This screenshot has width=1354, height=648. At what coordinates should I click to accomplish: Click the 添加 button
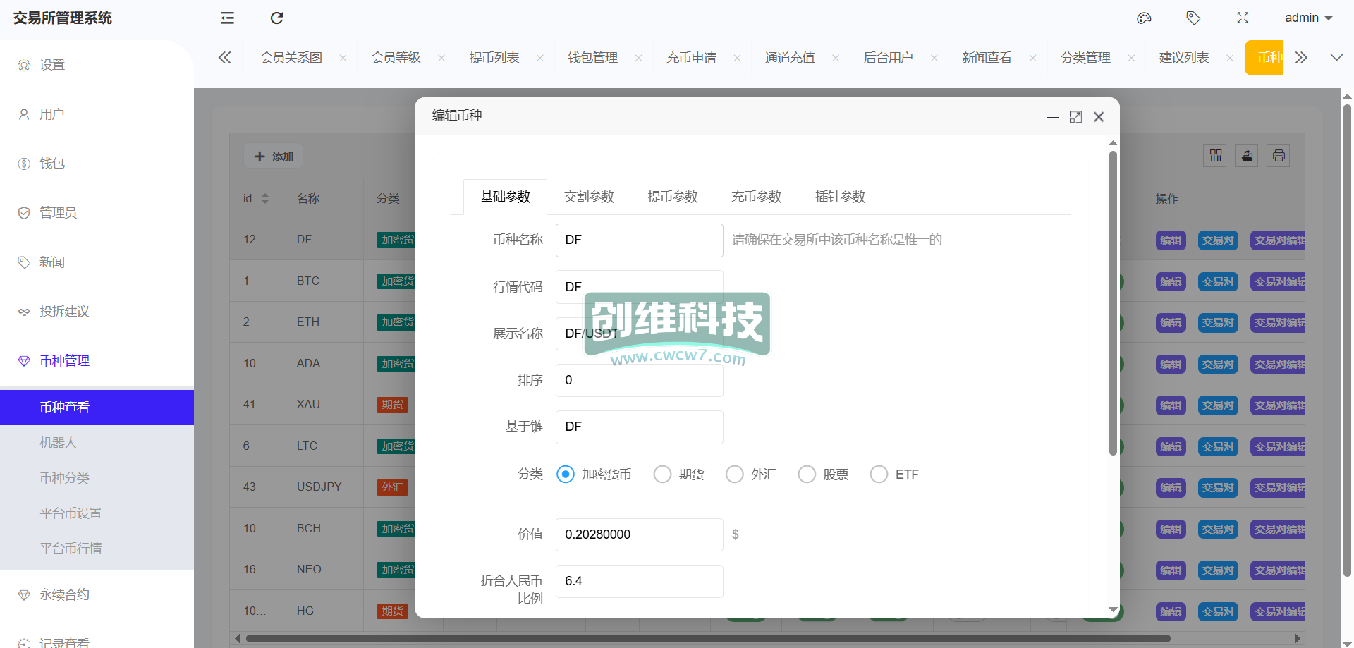point(274,156)
